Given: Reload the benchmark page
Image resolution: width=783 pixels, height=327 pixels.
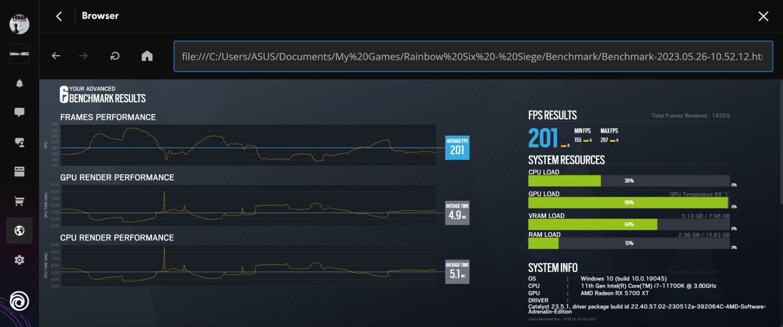Looking at the screenshot, I should 115,56.
